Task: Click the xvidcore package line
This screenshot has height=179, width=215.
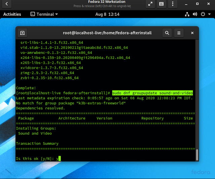Action: tap(52, 68)
